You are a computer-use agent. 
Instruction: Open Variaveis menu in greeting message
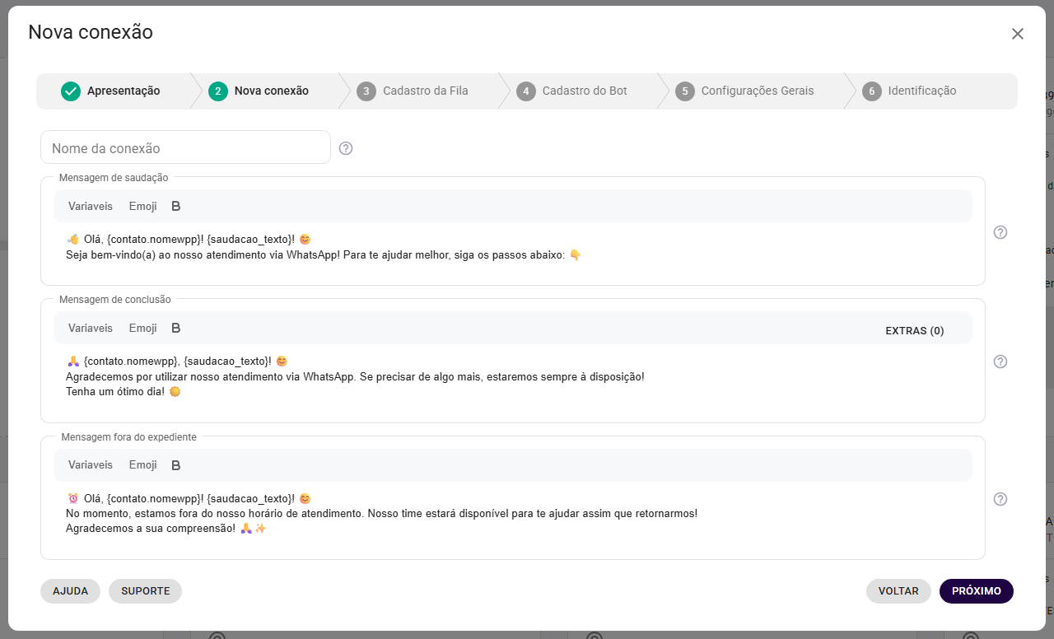pyautogui.click(x=91, y=206)
